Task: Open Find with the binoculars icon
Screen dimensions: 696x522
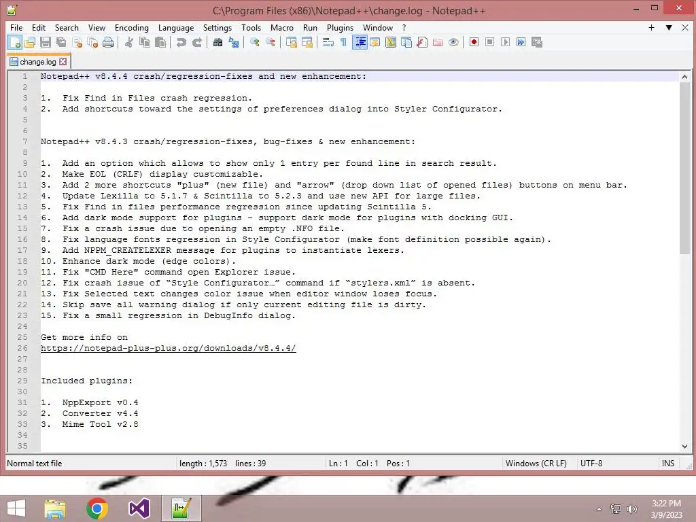Action: [218, 42]
